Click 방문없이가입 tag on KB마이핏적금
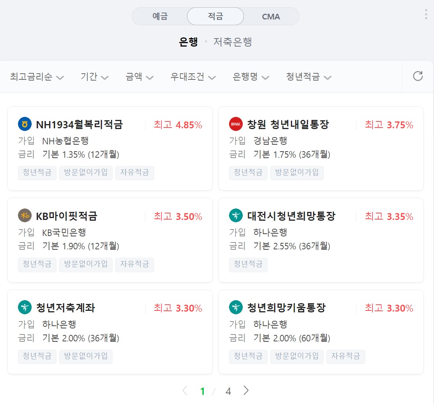 [x=86, y=265]
